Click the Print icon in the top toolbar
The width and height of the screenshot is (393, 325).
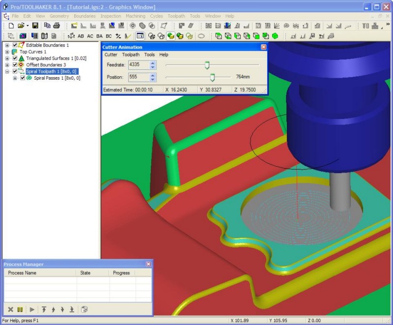[x=56, y=26]
